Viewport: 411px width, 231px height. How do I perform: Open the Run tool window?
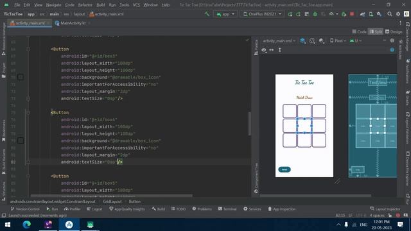52,209
